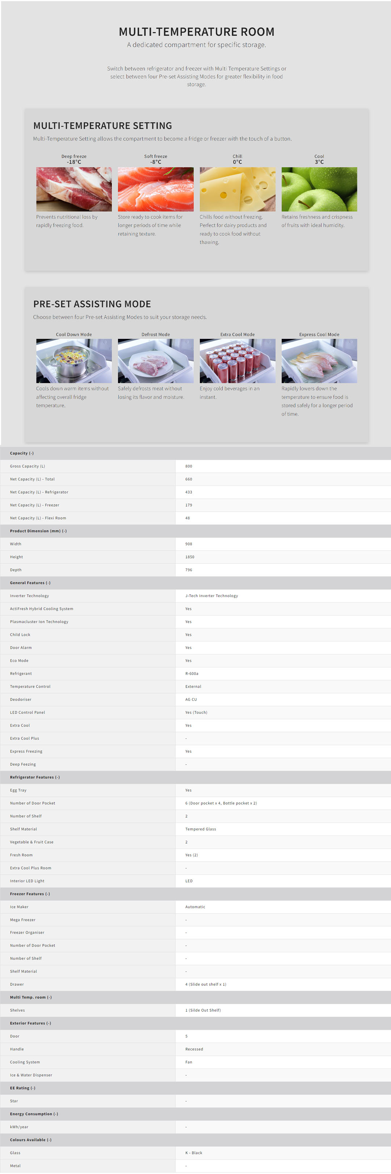Collapse the Product Dimension (mm) section
This screenshot has width=391, height=1174.
[38, 531]
